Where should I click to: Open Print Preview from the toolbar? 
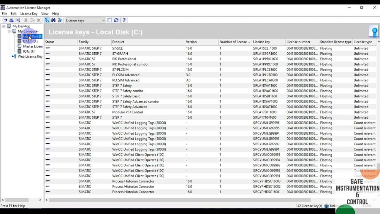coord(18,20)
